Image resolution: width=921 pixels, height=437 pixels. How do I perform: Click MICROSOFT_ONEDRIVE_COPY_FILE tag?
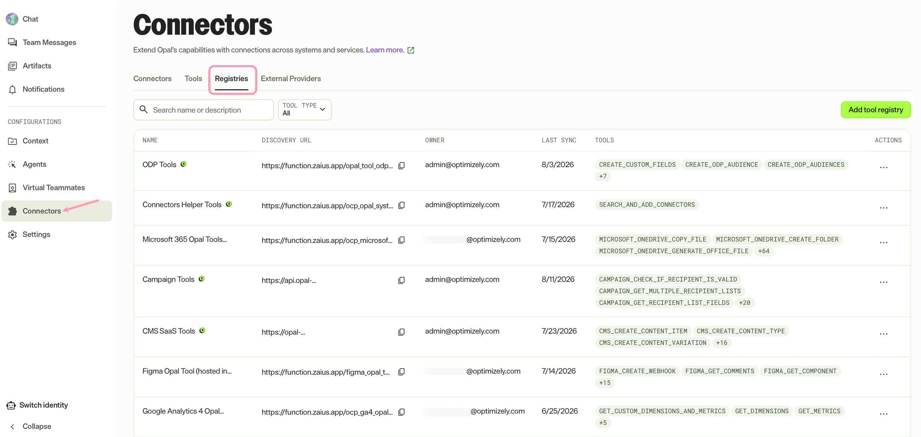tap(652, 239)
